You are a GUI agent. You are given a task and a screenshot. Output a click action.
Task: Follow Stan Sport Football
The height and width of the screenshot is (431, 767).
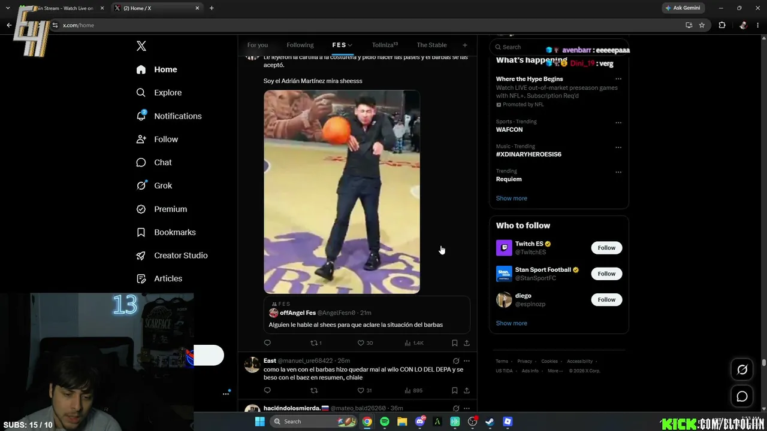[606, 274]
